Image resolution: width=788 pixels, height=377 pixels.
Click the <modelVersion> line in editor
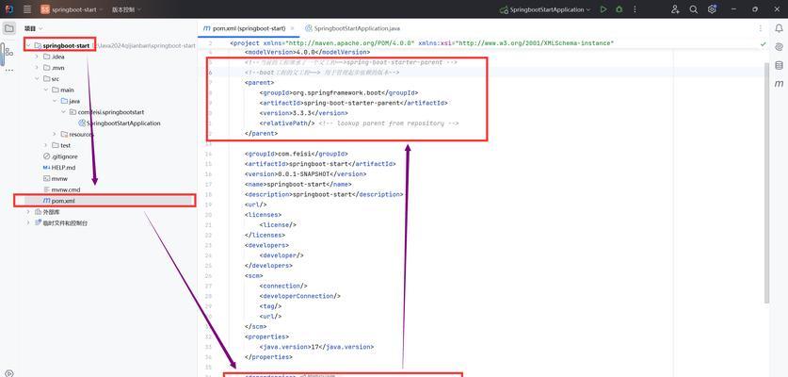307,52
